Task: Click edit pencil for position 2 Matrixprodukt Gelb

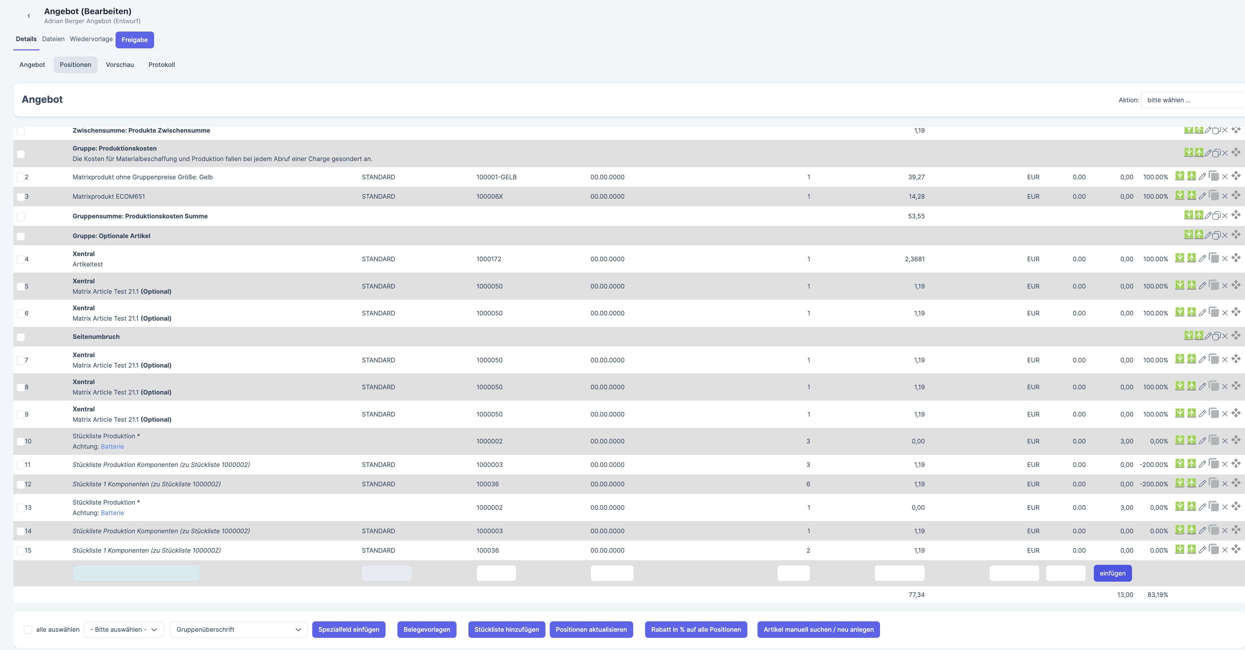Action: coord(1202,177)
